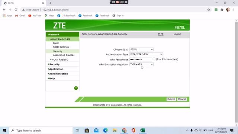Close the F670L browser tab

(43, 3)
